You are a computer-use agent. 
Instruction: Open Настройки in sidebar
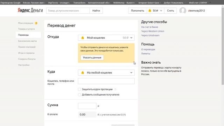click(x=24, y=65)
